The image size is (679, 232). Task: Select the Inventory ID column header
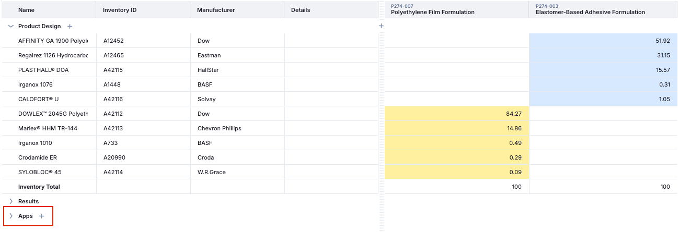(x=120, y=10)
